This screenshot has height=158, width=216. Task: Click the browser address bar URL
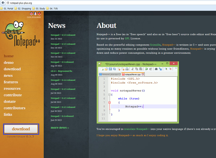pyautogui.click(x=21, y=3)
